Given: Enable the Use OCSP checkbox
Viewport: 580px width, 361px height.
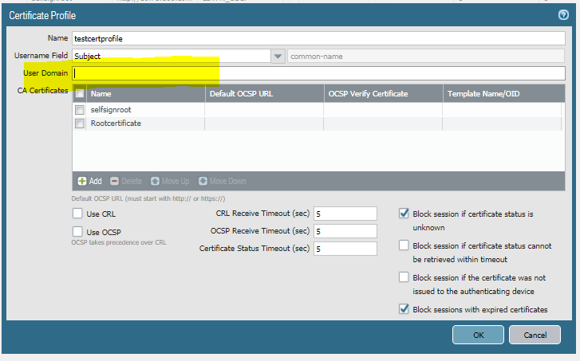Looking at the screenshot, I should (x=77, y=231).
